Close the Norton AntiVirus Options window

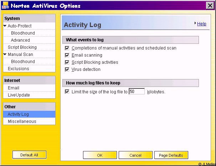(x=209, y=6)
